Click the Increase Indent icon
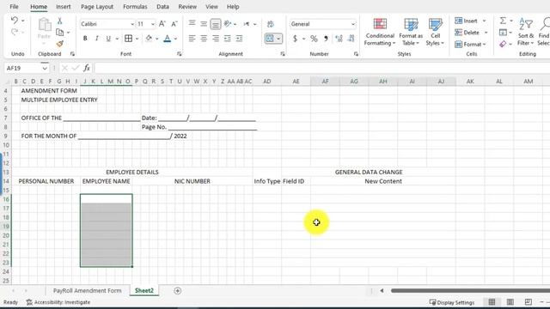 click(x=239, y=39)
